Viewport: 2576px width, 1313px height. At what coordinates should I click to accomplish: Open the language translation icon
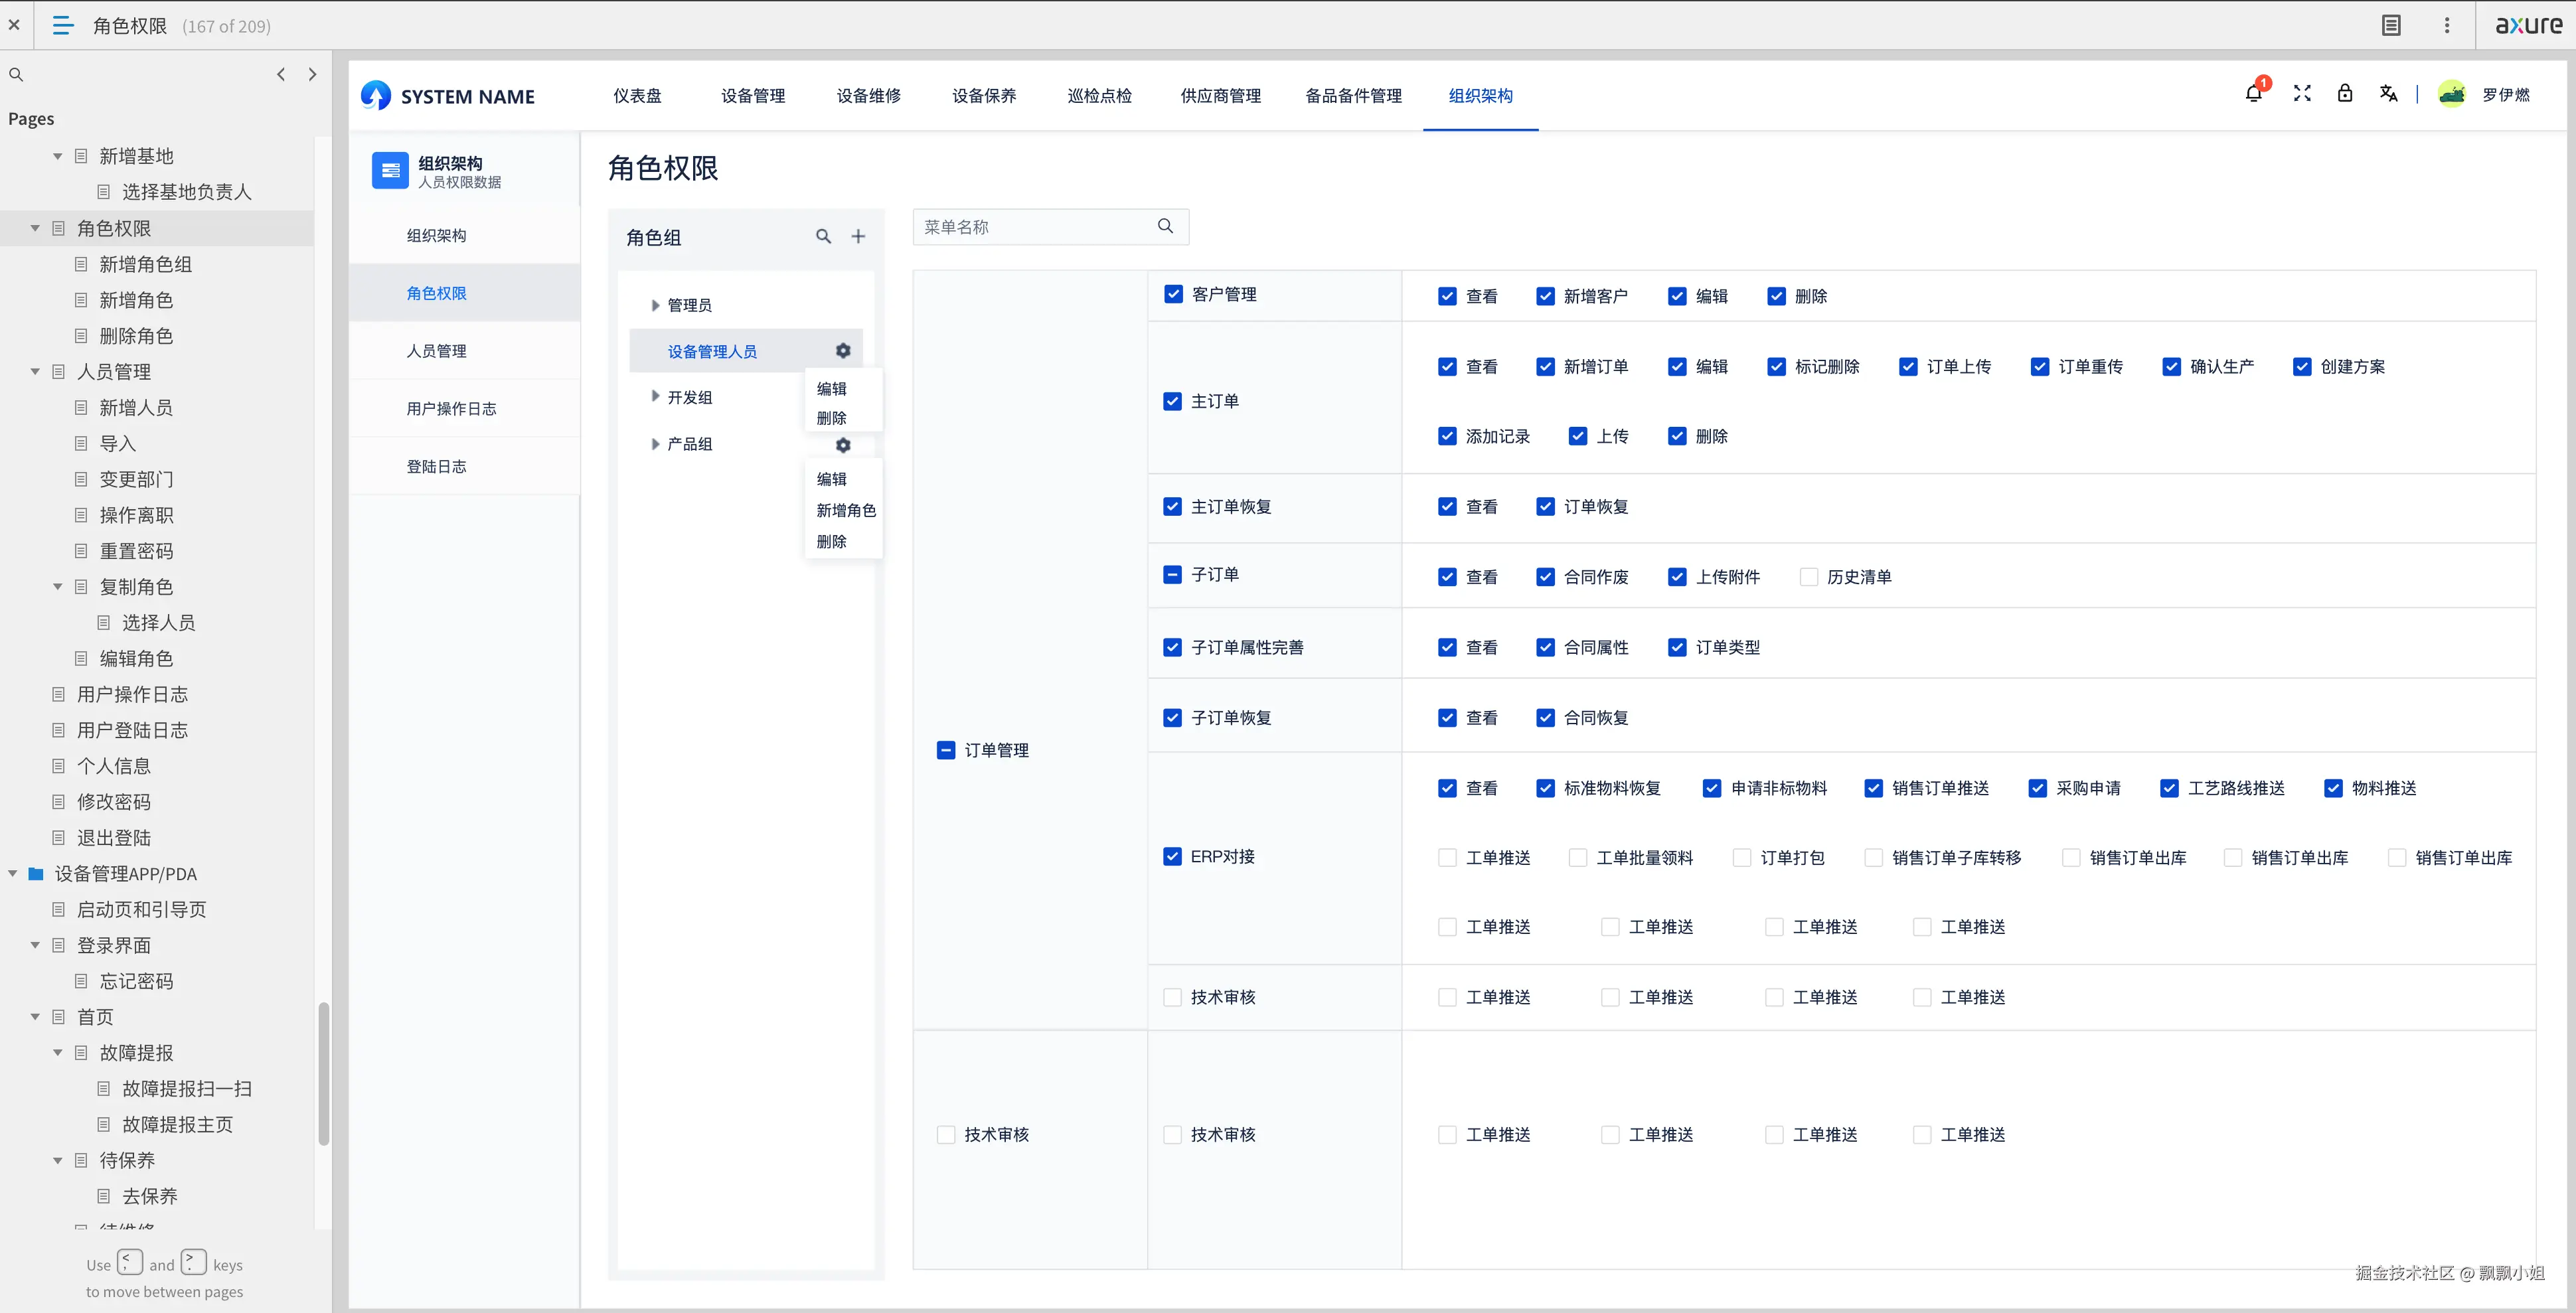[x=2389, y=94]
